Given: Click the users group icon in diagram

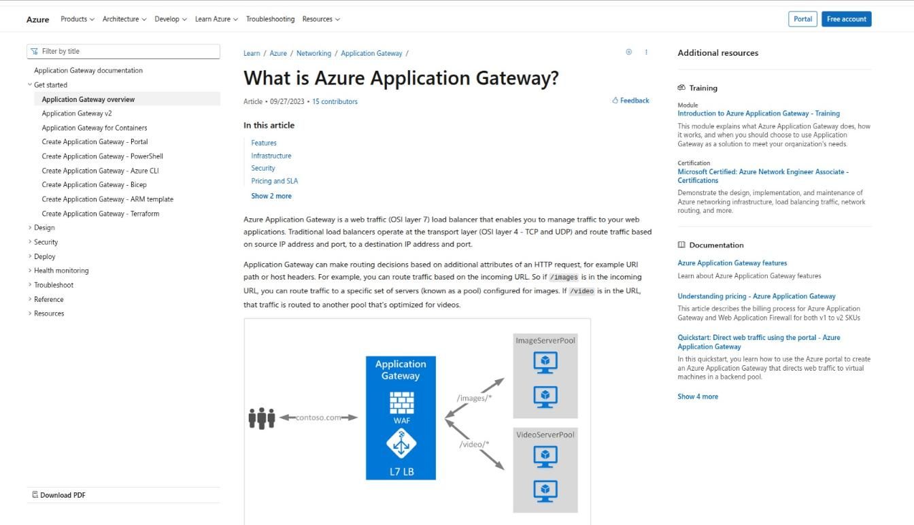Looking at the screenshot, I should (x=261, y=418).
